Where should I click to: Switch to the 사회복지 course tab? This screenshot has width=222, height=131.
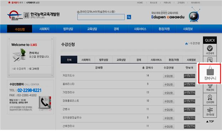(x=86, y=60)
